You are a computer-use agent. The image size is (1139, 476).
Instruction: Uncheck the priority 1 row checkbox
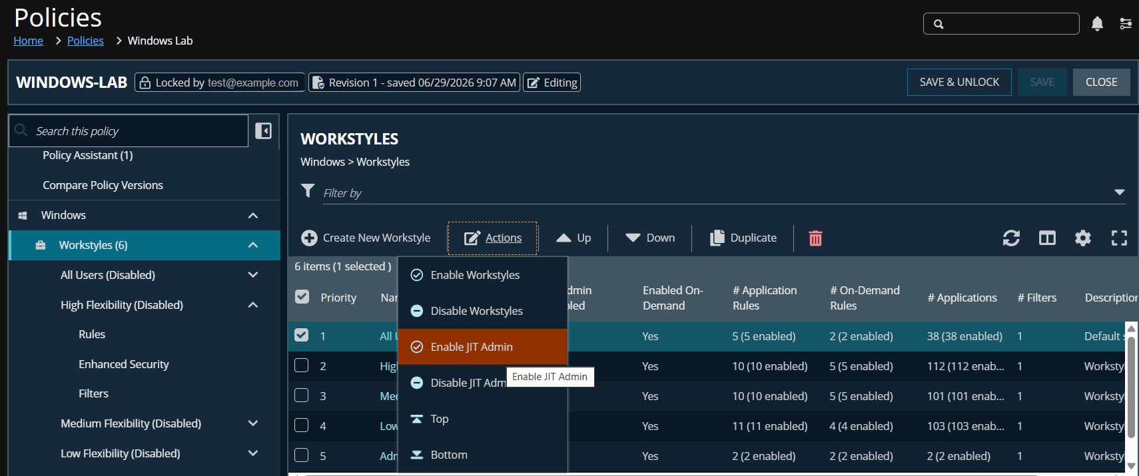click(302, 336)
